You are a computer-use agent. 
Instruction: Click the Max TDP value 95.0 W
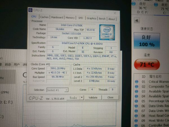[90, 30]
